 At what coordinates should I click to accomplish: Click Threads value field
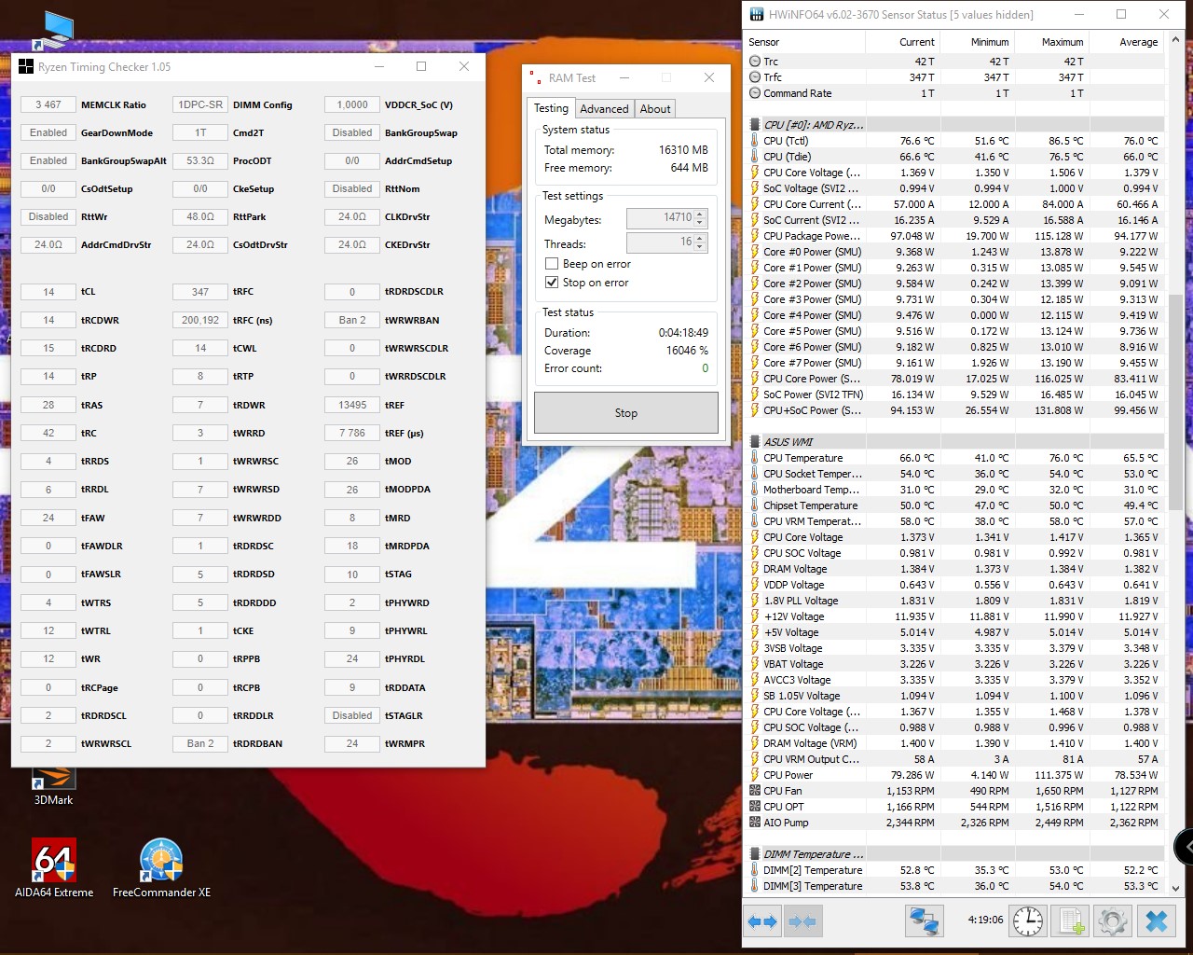point(660,242)
